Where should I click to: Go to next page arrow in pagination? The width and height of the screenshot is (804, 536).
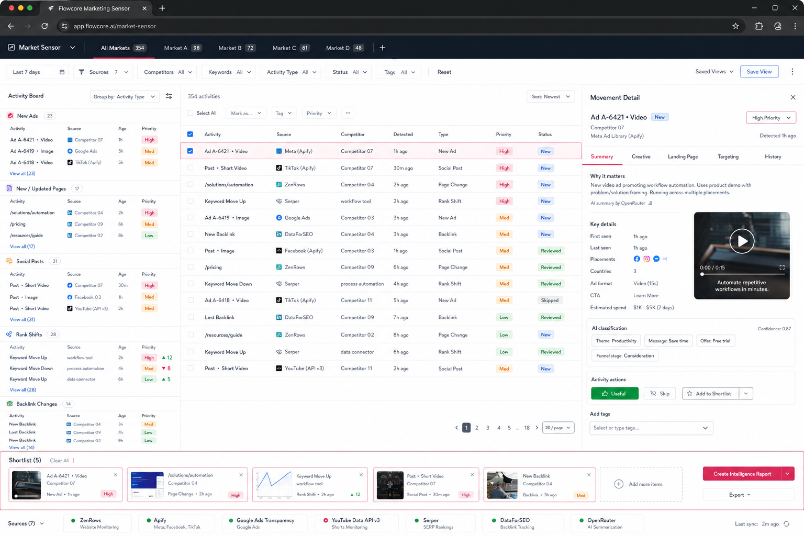537,428
